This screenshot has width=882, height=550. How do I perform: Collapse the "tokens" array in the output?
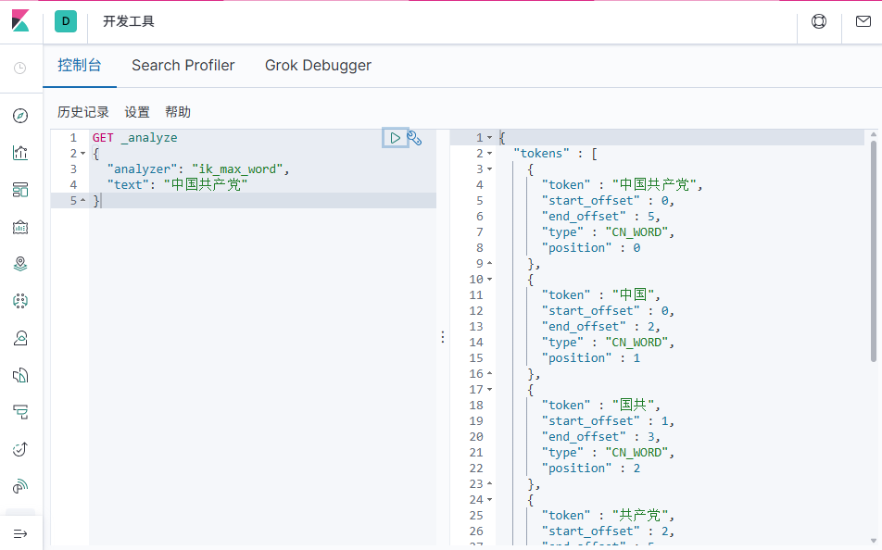click(490, 154)
